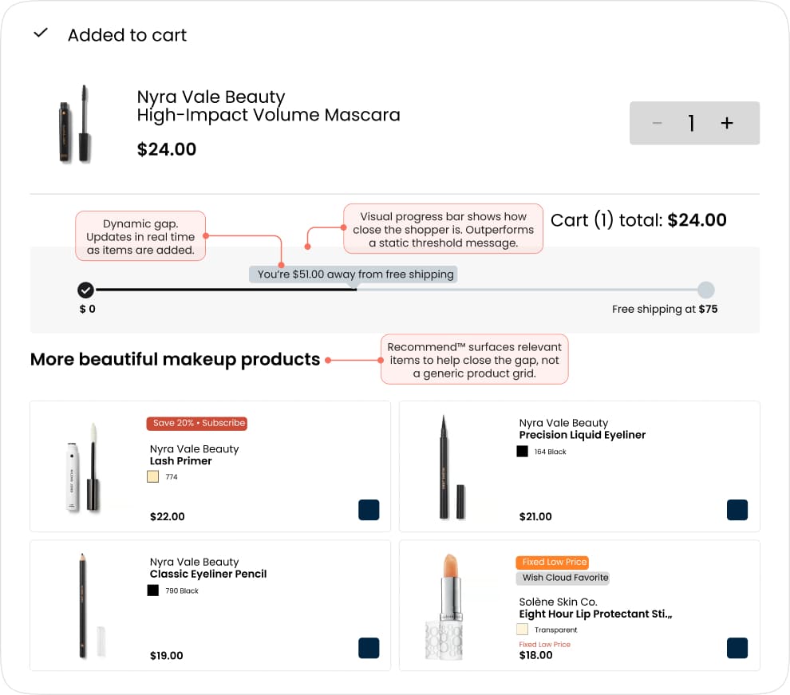Add Precision Liquid Eyeliner using blue button
Screen dimensions: 790x695
[x=737, y=510]
